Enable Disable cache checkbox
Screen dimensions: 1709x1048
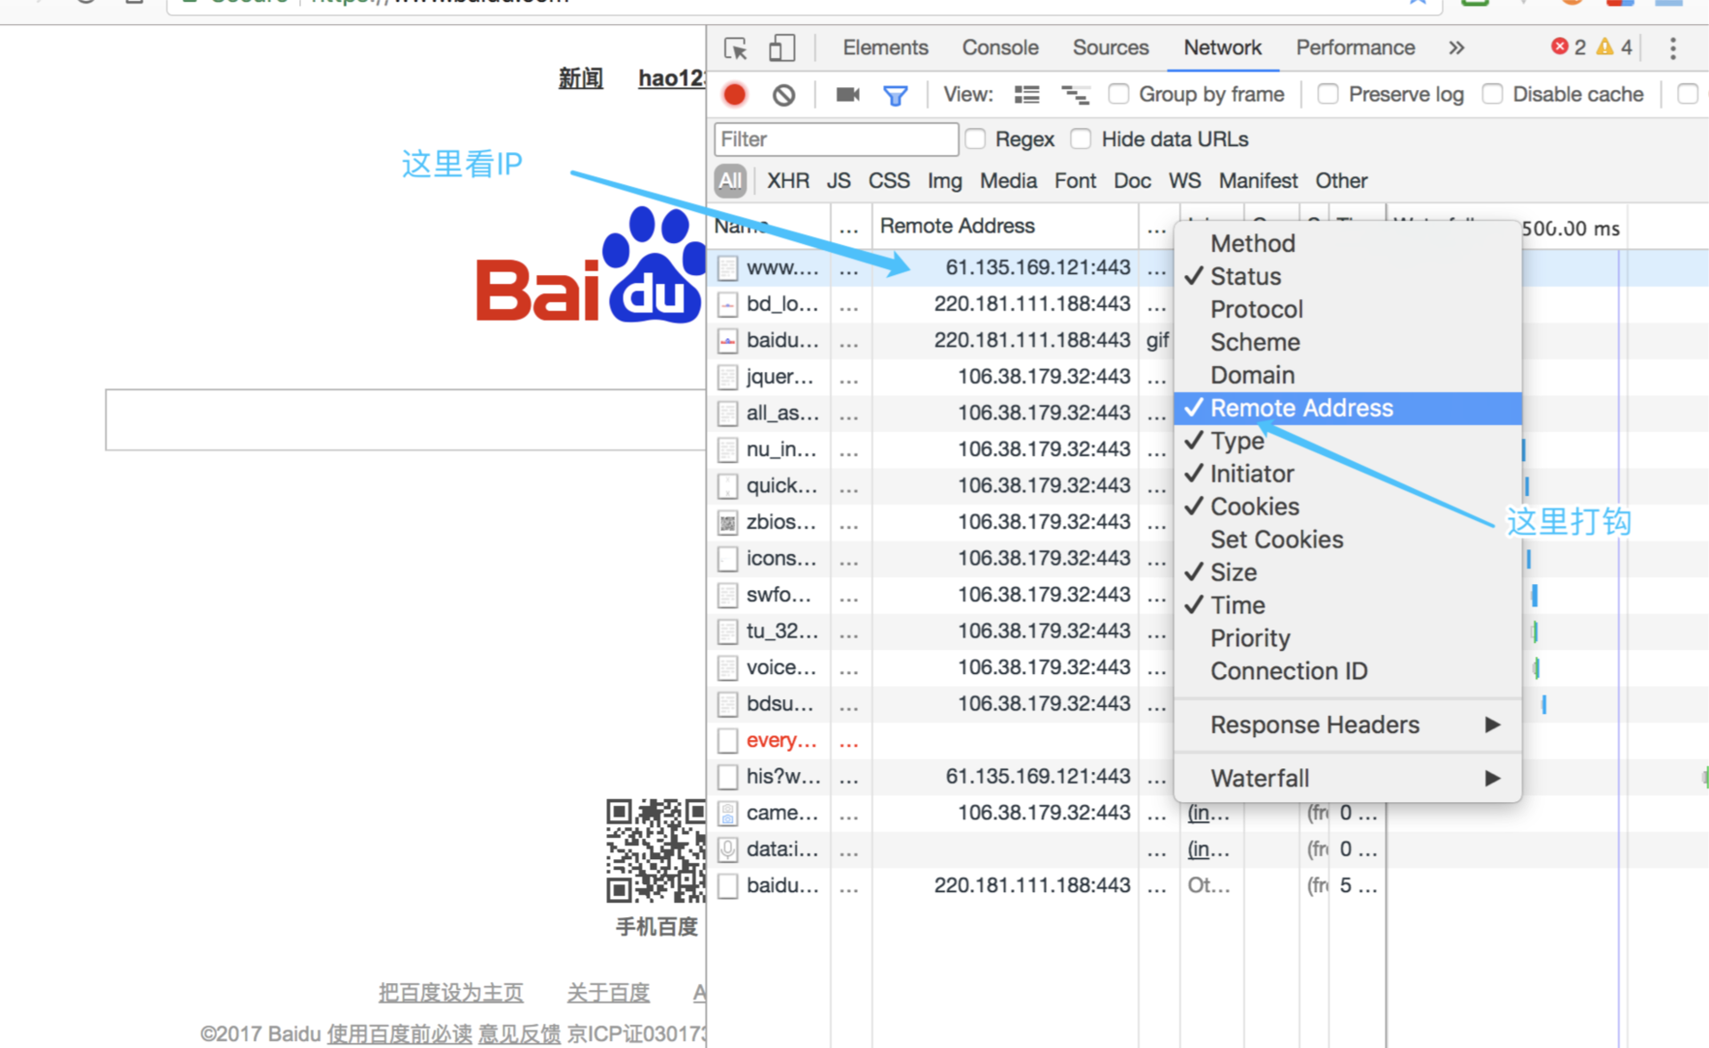coord(1493,94)
